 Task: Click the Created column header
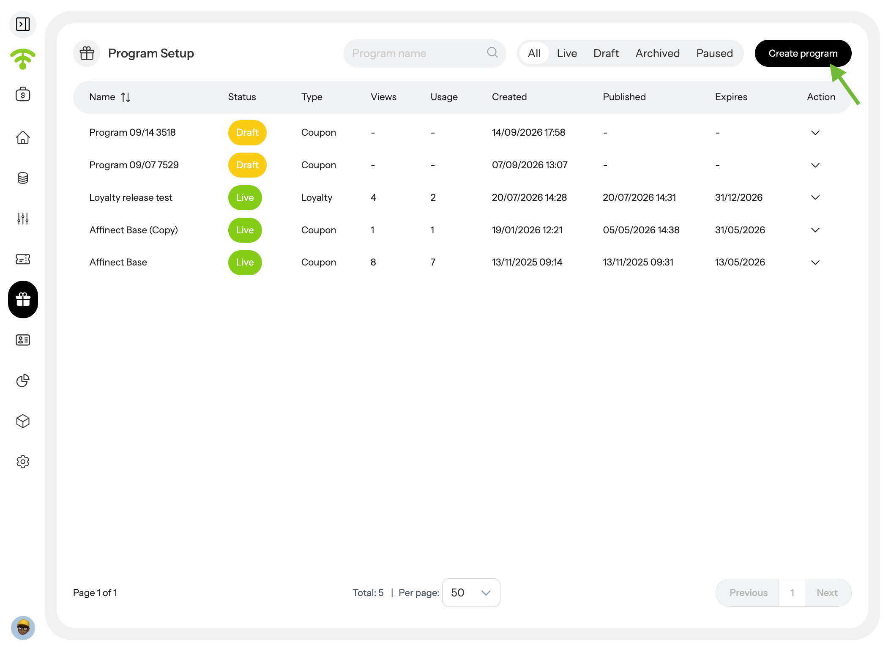coord(509,97)
